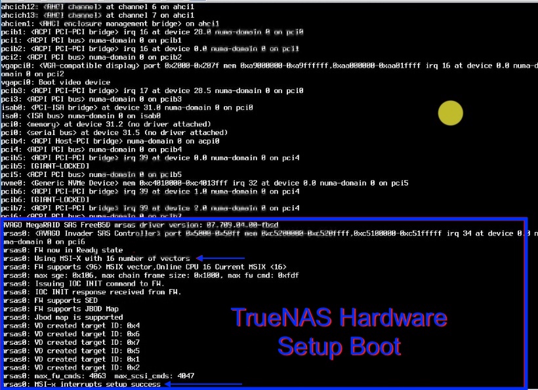Screen dimensions: 538x390
Task: Click the pci4 bus on pcib4 line
Action: click(x=91, y=149)
